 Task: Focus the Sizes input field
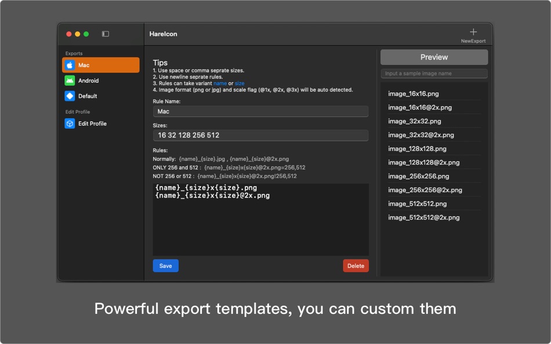[x=260, y=135]
